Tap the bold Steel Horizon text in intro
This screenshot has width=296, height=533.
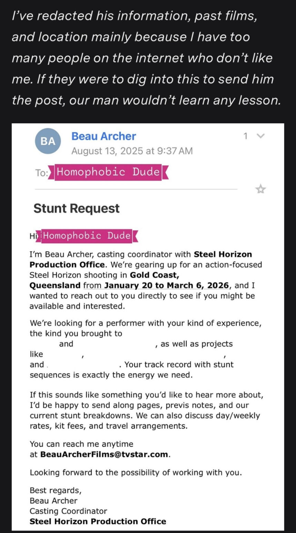click(x=223, y=254)
